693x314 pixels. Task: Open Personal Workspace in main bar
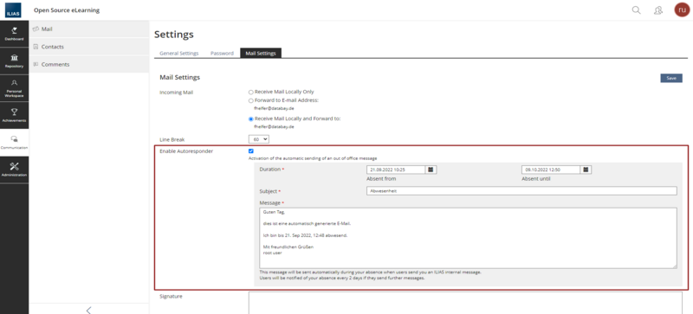pos(14,88)
